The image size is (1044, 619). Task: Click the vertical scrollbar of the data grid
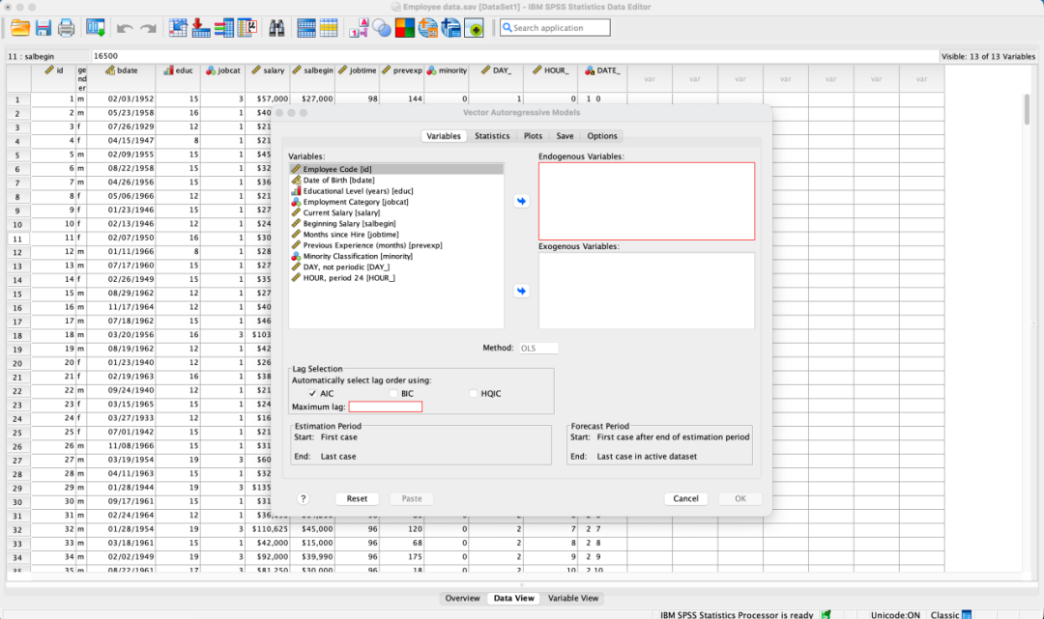point(1027,110)
